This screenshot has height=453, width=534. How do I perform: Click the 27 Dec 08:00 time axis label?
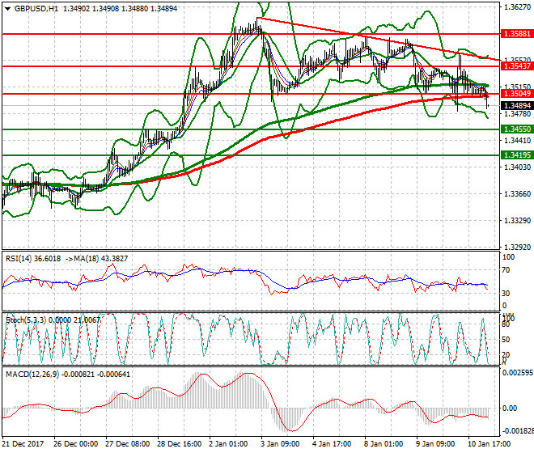127,444
